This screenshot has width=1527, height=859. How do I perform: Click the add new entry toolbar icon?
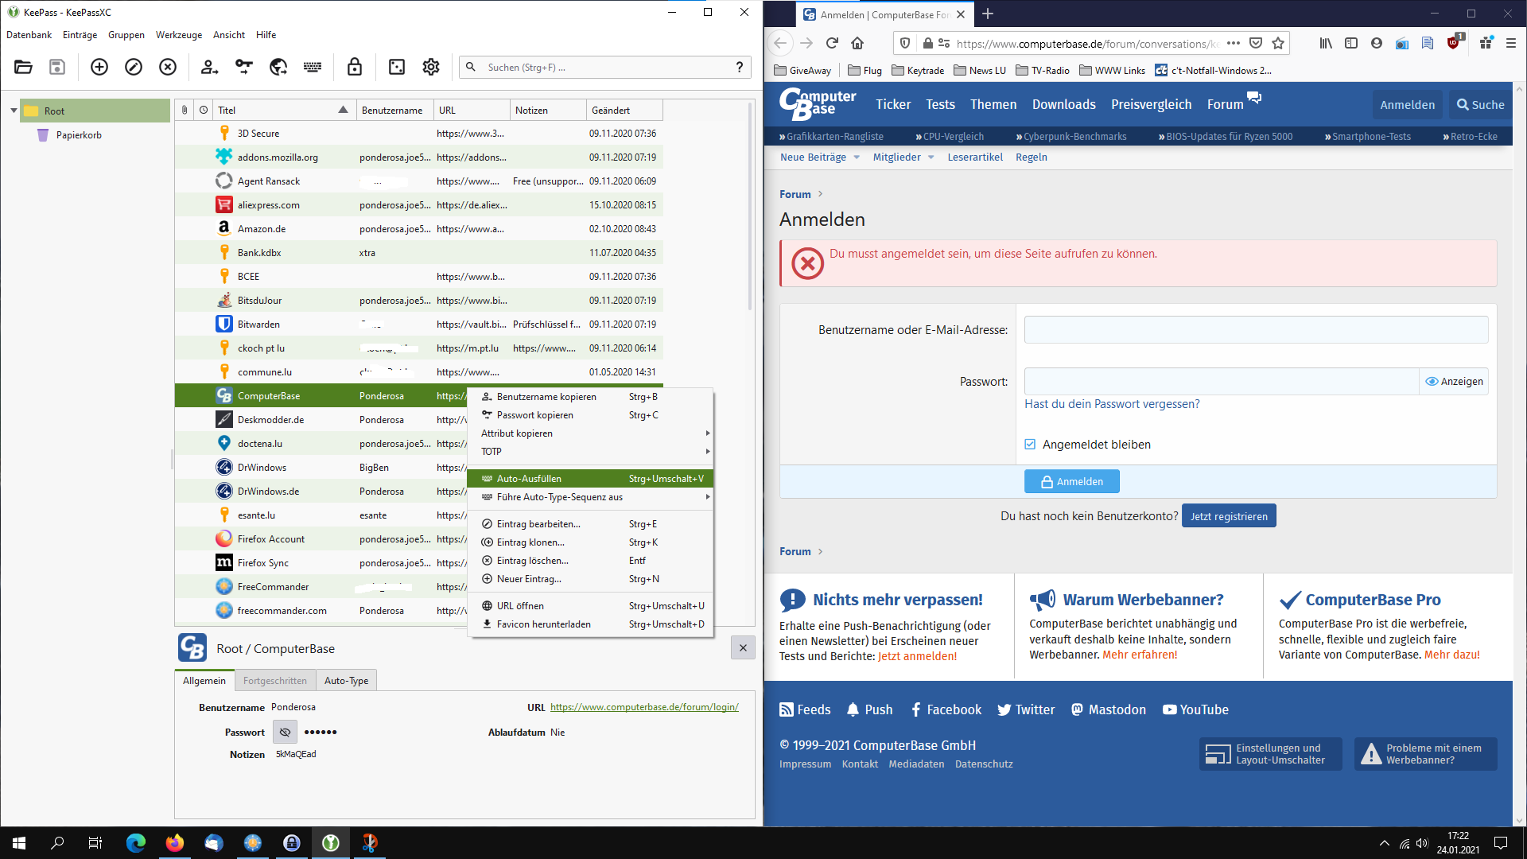click(x=99, y=68)
